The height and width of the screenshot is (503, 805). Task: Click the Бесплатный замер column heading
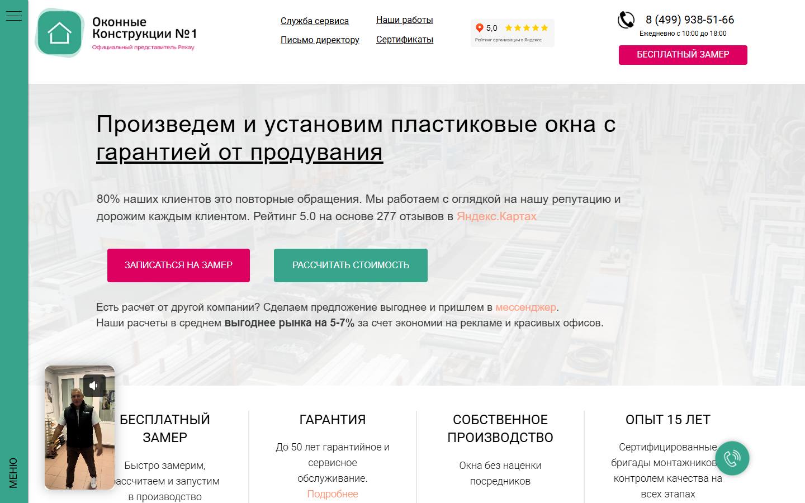pyautogui.click(x=165, y=429)
